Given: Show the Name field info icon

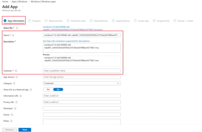Looking at the screenshot, I should pyautogui.click(x=13, y=35).
